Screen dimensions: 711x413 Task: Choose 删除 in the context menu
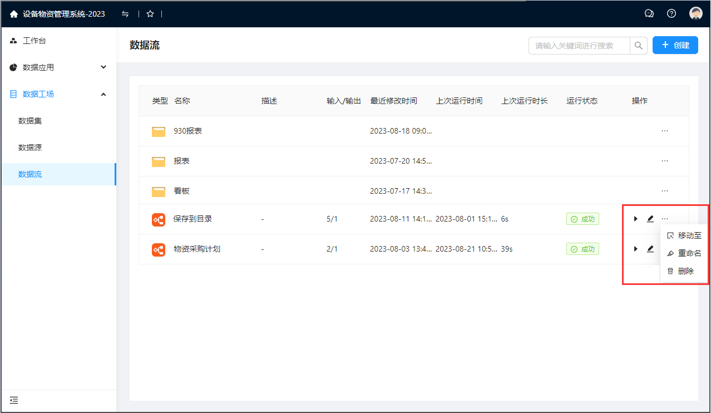(x=685, y=272)
